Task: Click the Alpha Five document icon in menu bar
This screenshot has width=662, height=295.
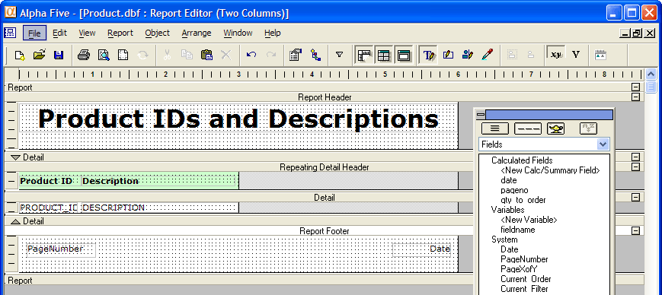Action: coord(9,33)
